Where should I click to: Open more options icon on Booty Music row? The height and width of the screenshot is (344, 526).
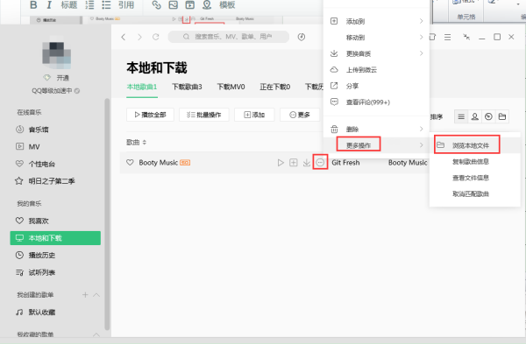pyautogui.click(x=320, y=163)
